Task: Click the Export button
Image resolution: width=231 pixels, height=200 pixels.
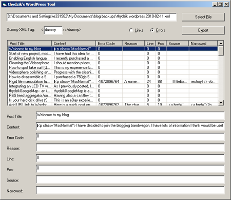Action: 203,30
